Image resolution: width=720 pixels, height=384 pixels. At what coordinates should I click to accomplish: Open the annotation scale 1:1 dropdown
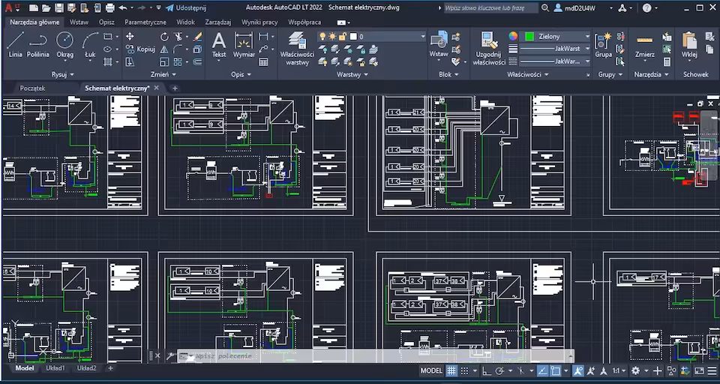[618, 370]
